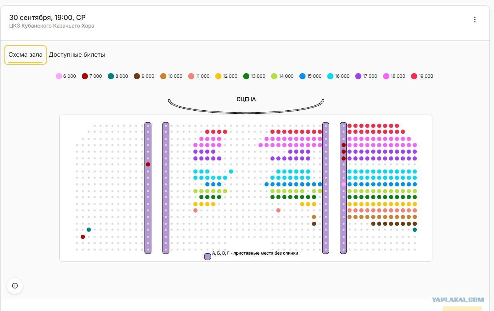The image size is (494, 311).
Task: Click the СЦЕНА stage label
Action: (246, 99)
